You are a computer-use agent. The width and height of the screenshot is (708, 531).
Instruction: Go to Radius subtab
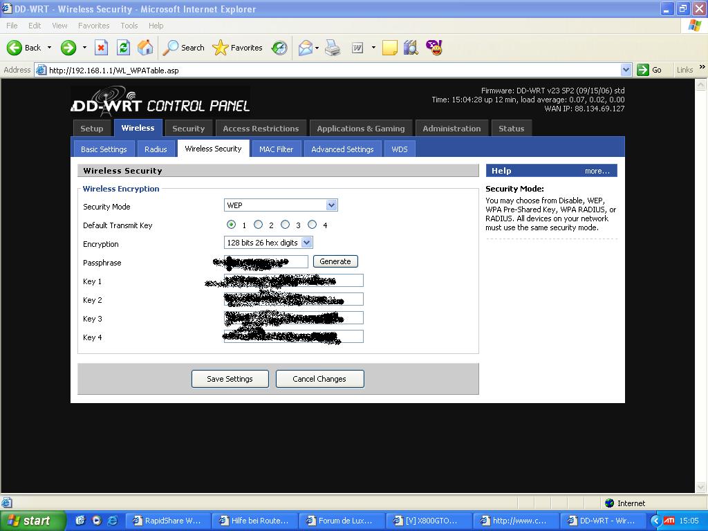pyautogui.click(x=156, y=149)
